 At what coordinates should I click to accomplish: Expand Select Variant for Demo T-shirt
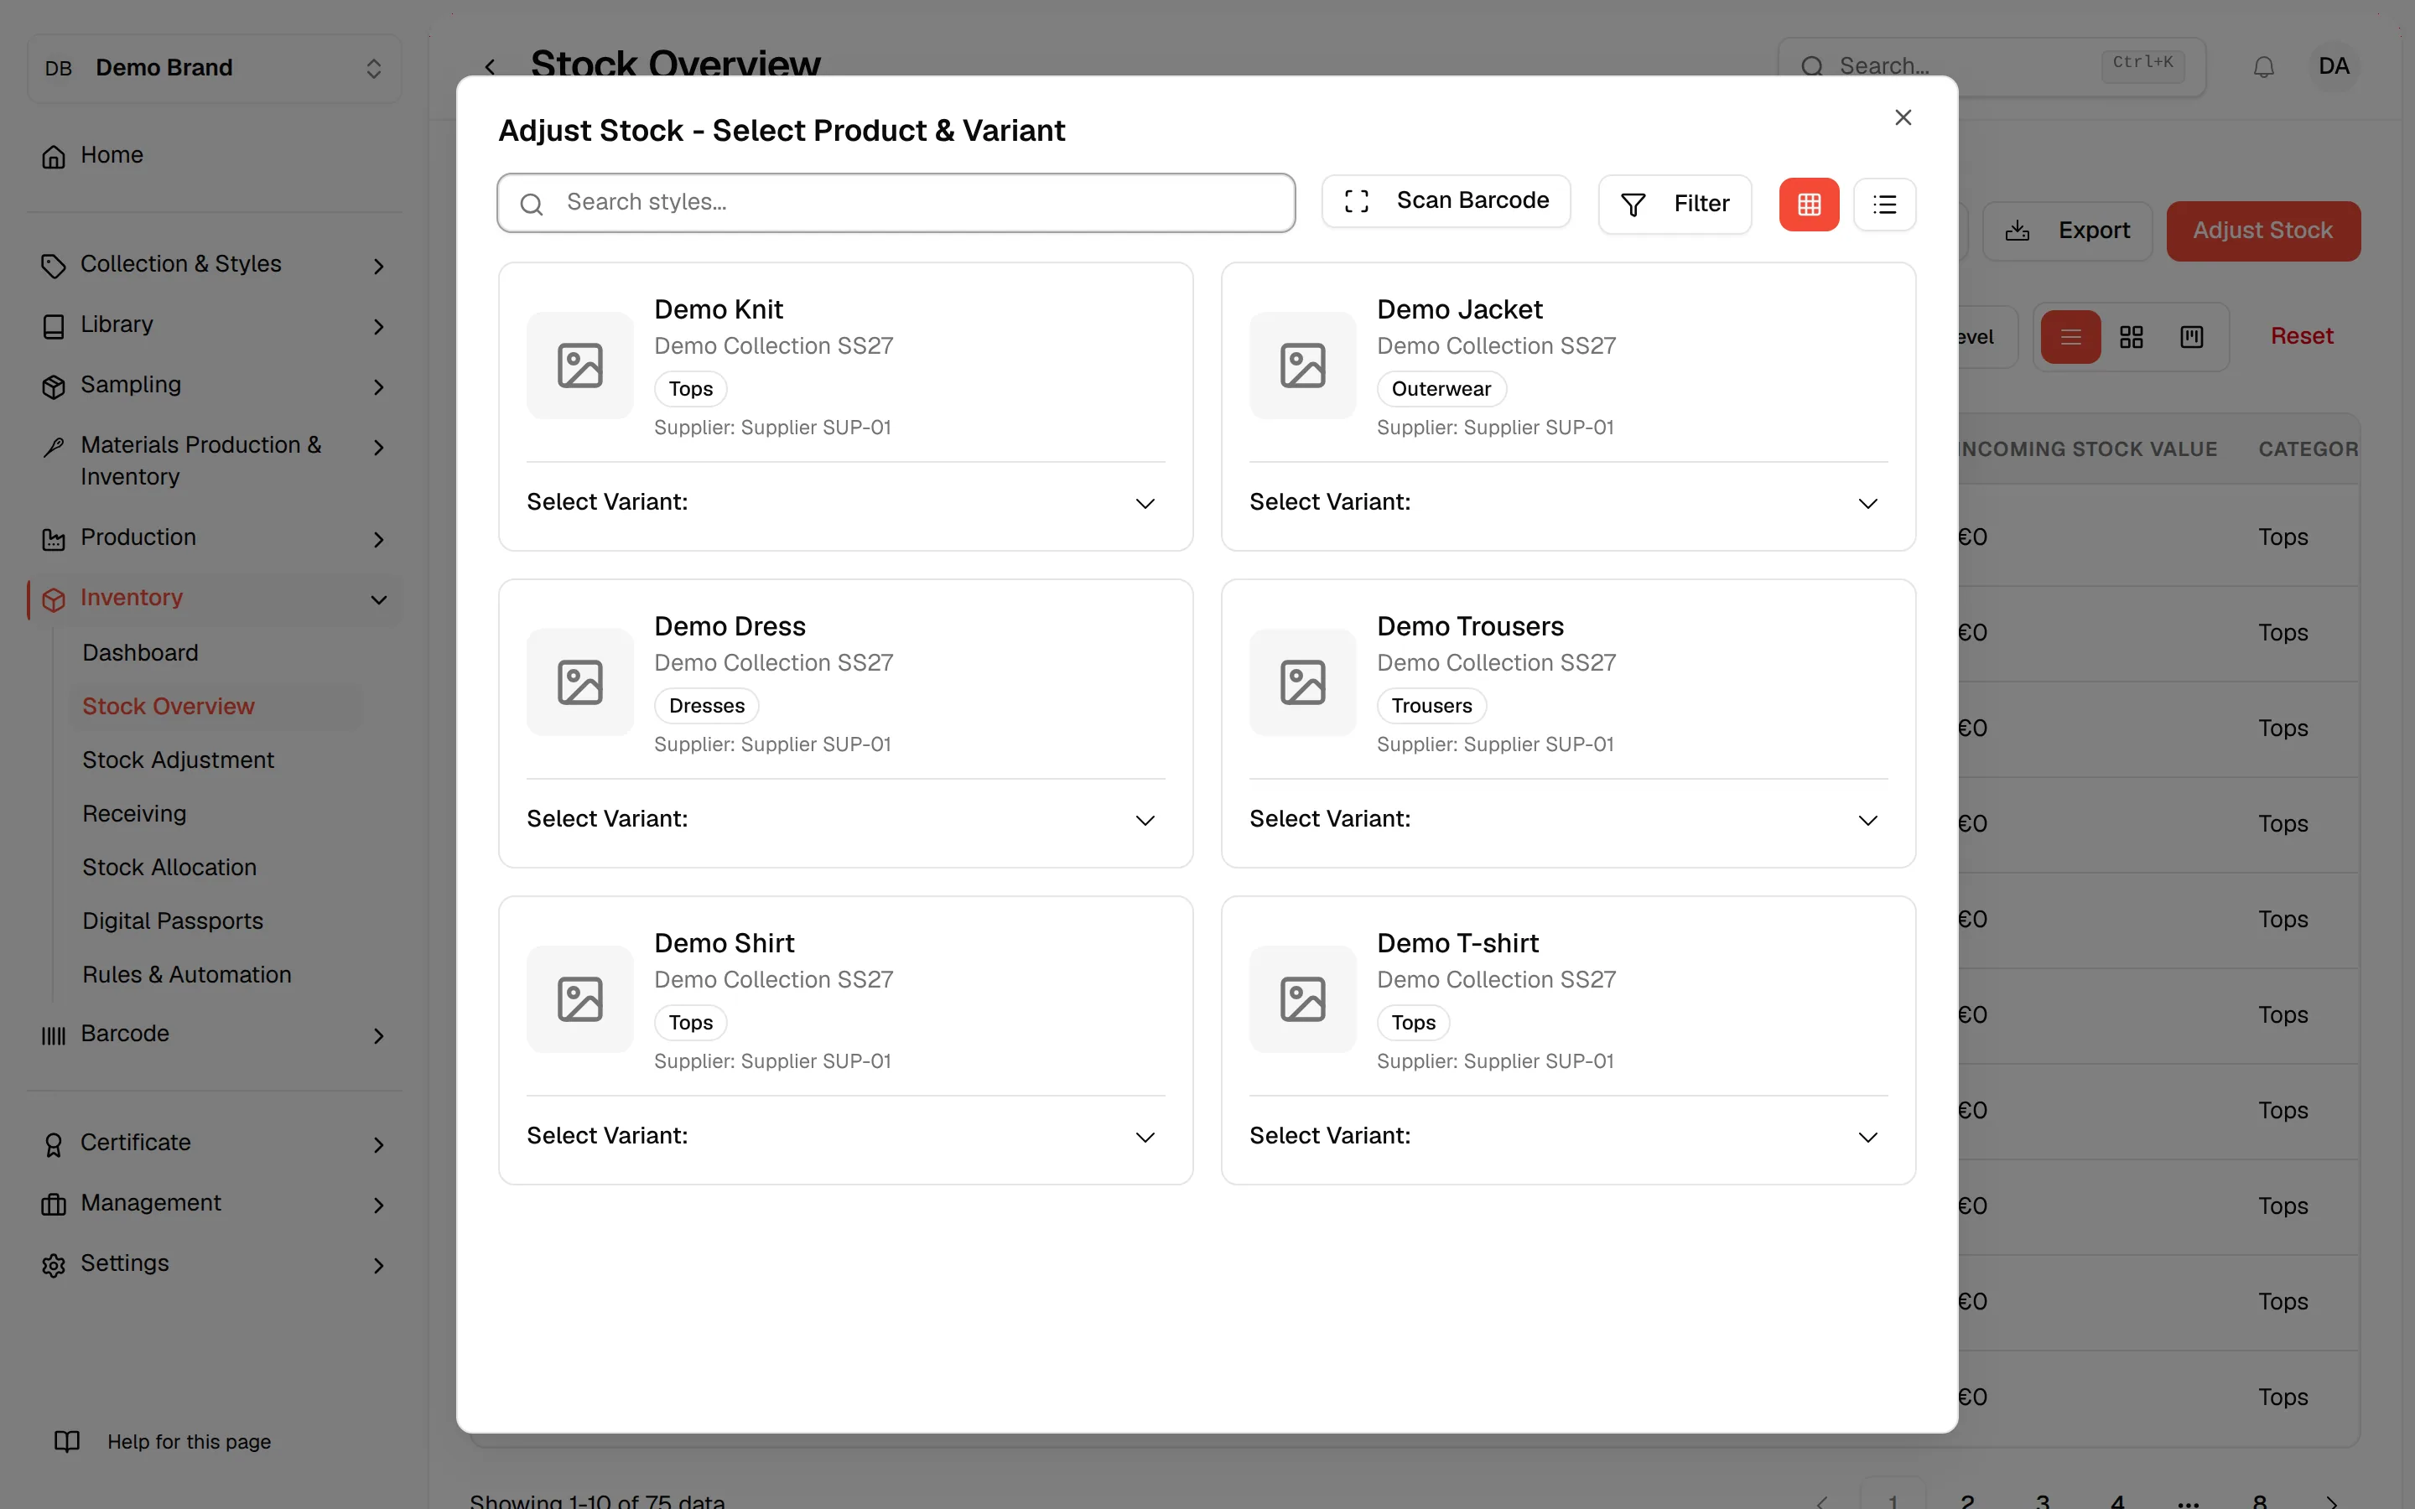[1568, 1136]
